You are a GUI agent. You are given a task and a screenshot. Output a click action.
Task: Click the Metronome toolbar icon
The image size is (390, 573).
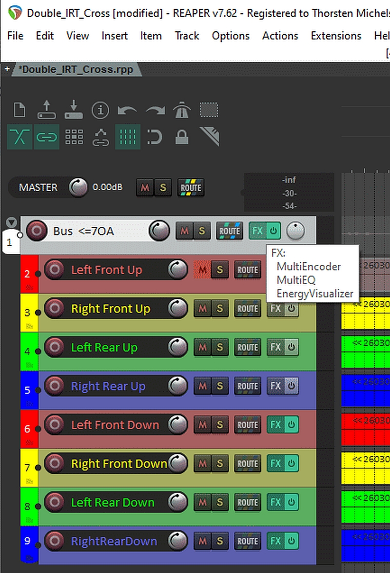pyautogui.click(x=181, y=111)
